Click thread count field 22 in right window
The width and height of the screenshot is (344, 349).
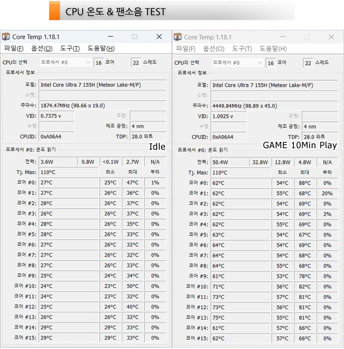(308, 63)
